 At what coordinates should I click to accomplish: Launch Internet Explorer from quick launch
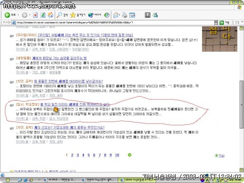click(25, 180)
